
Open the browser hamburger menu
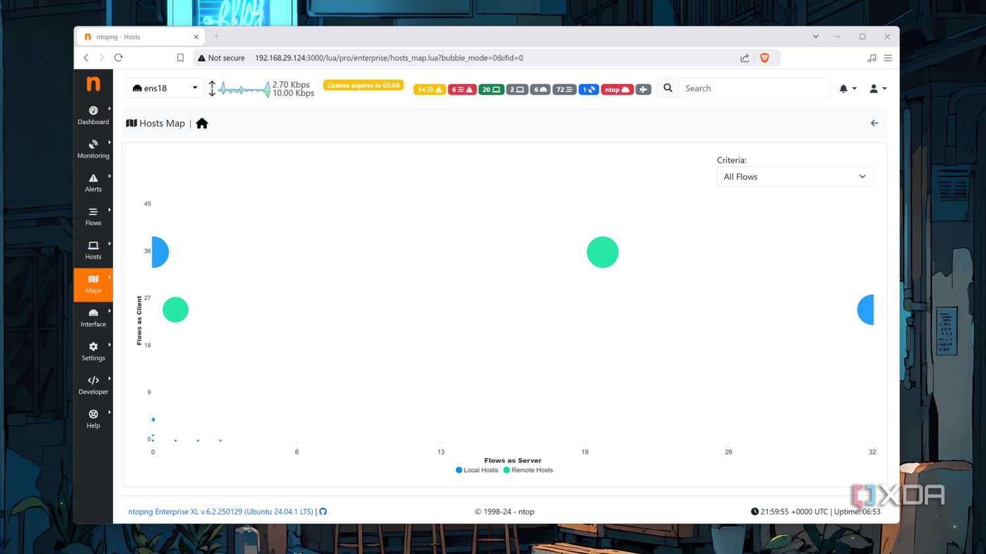tap(888, 58)
